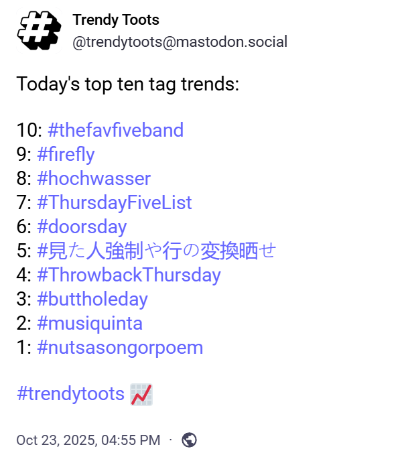
Task: Select the #nutsasongorpoem top trend
Action: click(120, 348)
